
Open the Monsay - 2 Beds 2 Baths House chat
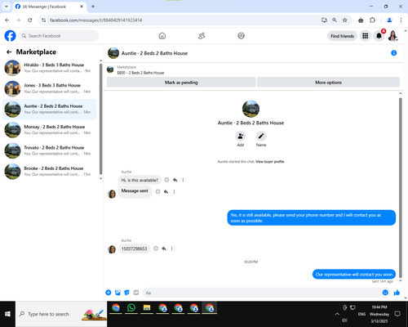tap(49, 130)
